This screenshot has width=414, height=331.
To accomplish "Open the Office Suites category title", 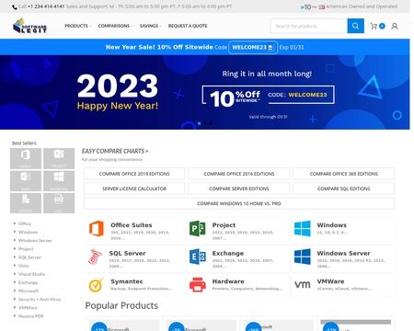I will pos(132,225).
